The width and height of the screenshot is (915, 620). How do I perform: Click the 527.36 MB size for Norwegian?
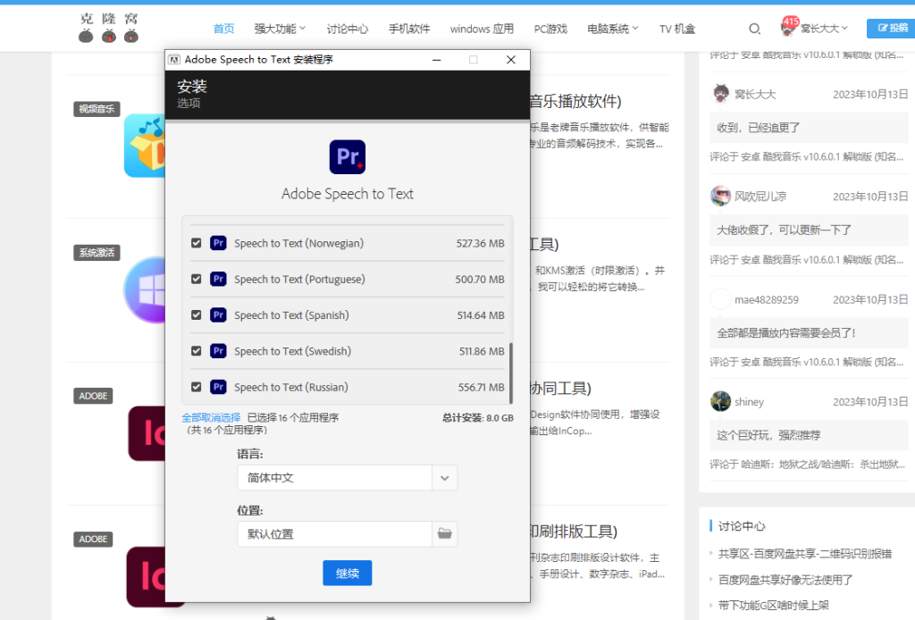click(480, 243)
